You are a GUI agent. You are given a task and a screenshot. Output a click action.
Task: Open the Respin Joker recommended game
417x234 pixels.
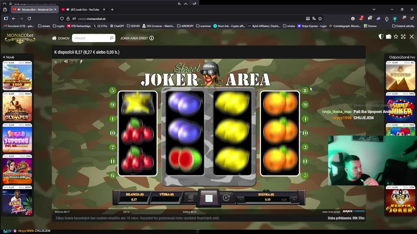pos(400,200)
